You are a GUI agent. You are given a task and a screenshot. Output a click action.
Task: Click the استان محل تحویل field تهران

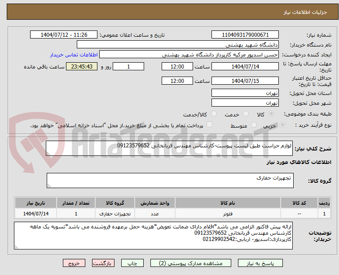245,93
